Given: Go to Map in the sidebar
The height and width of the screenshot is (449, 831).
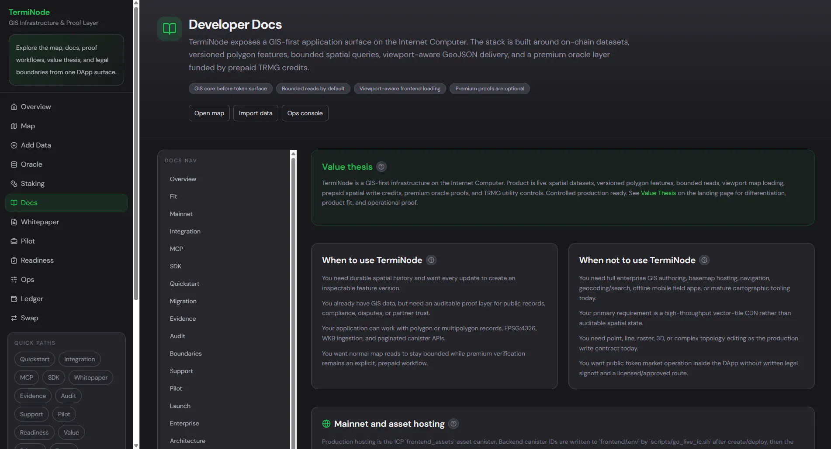Looking at the screenshot, I should 66,126.
